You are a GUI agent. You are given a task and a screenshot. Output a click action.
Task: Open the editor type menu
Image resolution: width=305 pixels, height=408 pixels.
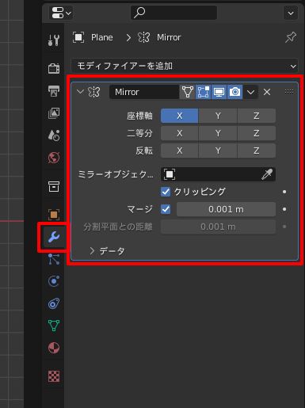click(61, 13)
